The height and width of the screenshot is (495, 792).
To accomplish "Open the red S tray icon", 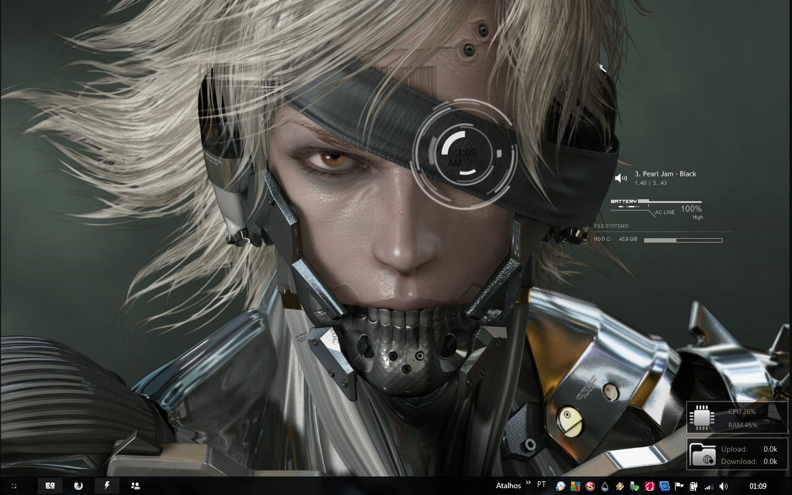I will 590,486.
